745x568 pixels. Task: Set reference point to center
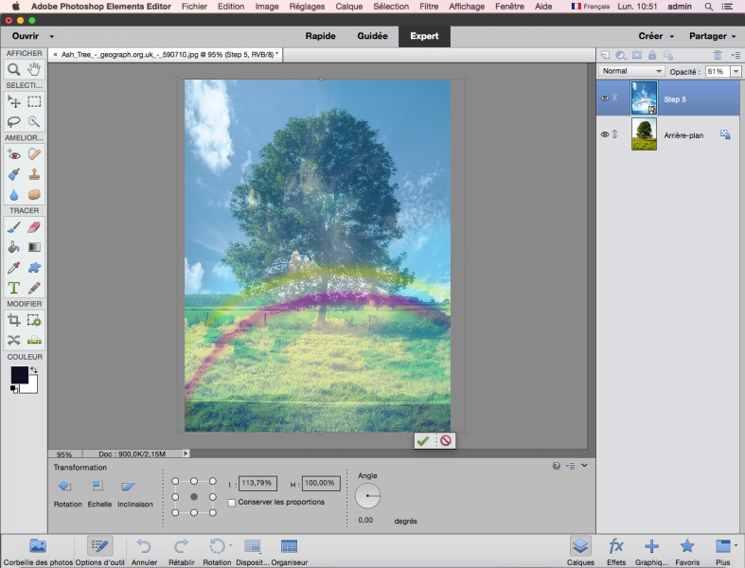(194, 497)
